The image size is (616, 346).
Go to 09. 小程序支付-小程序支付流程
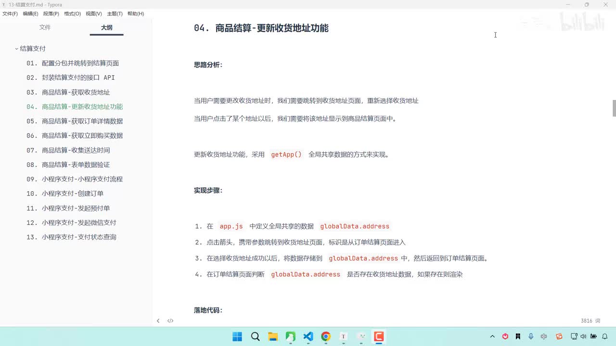pos(75,179)
